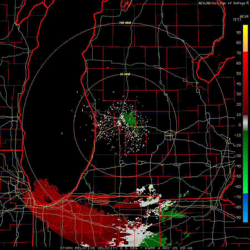Click the positive 90 value on the velocity scale
The image size is (250, 250).
tap(239, 32)
